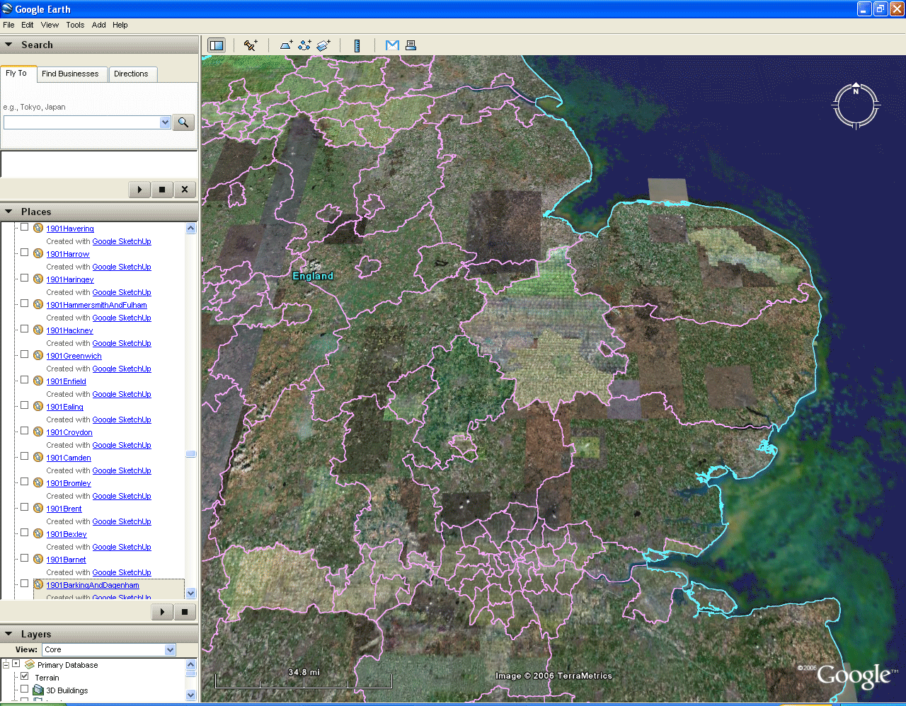The image size is (906, 706).
Task: Open the View Core dropdown
Action: 170,649
